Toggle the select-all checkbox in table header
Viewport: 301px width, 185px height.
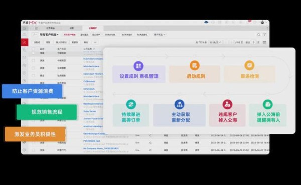coord(34,49)
